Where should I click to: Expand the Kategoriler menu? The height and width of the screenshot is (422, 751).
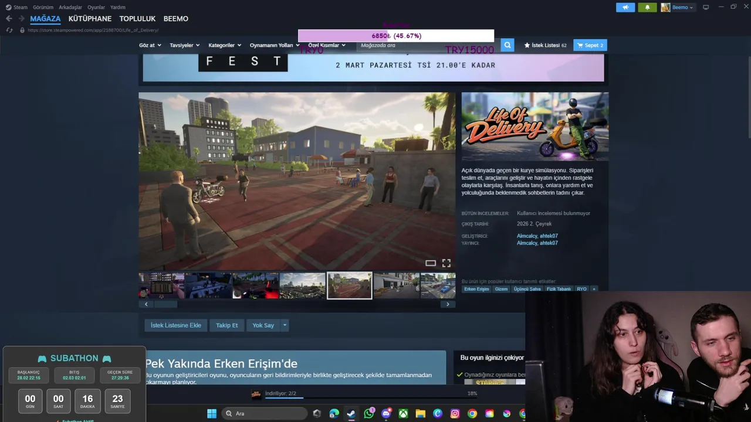225,45
